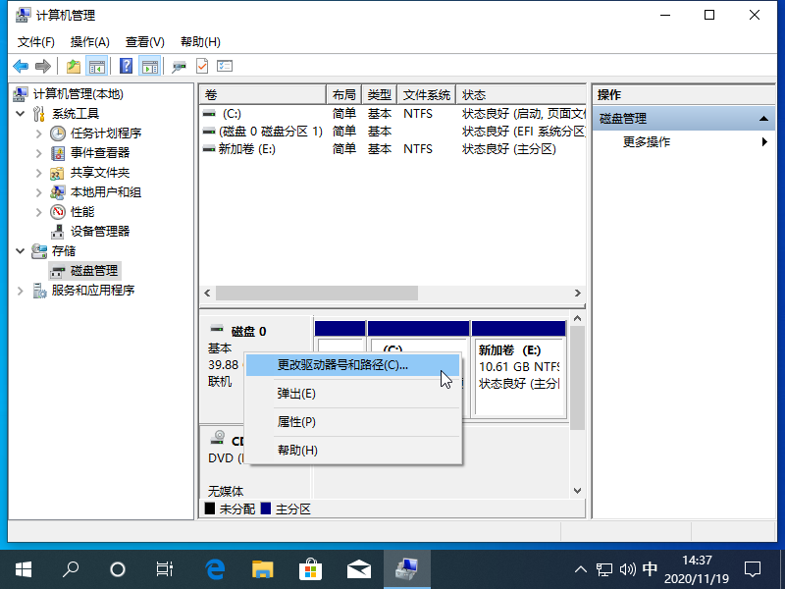Viewport: 785px width, 589px height.
Task: Click the black Unallocated (未分配) legend swatch
Action: click(210, 509)
